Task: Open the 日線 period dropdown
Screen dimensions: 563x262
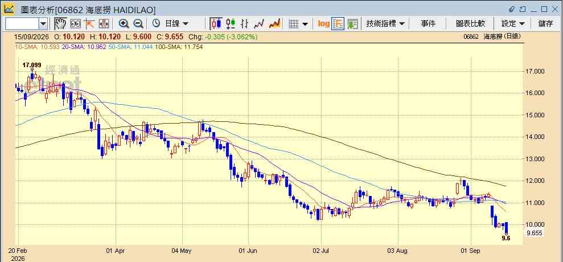Action: click(176, 24)
